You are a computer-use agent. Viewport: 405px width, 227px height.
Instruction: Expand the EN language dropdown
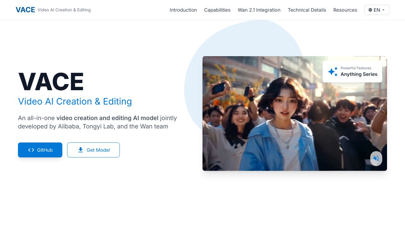pyautogui.click(x=377, y=10)
